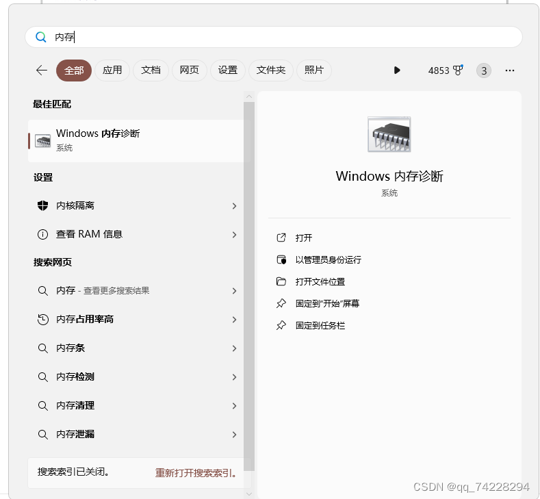
Task: Expand the 内存泄漏 chevron
Action: (235, 435)
